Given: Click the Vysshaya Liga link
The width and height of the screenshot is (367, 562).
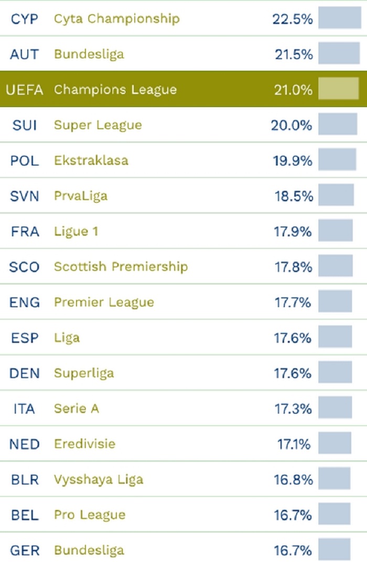Looking at the screenshot, I should point(98,480).
